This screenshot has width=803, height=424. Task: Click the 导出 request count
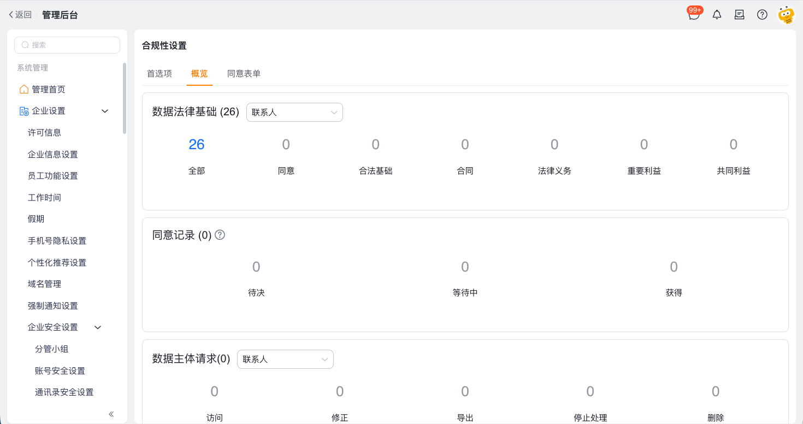[465, 391]
